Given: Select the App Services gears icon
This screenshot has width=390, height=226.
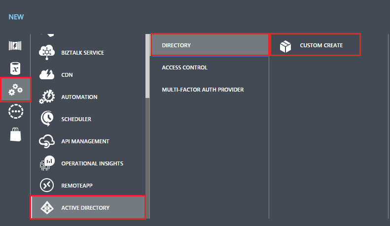Looking at the screenshot, I should pos(16,90).
